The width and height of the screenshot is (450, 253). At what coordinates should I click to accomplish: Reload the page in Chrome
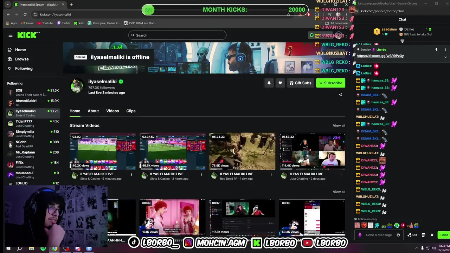coord(25,14)
